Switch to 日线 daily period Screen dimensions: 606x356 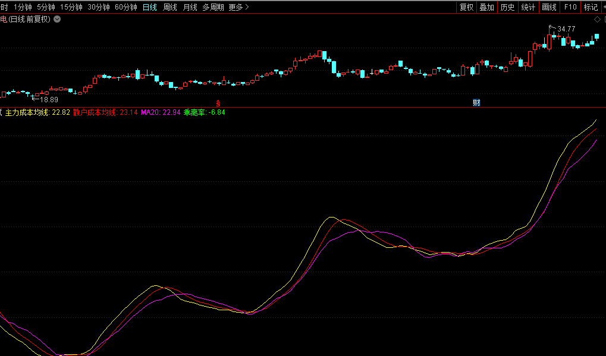(149, 7)
